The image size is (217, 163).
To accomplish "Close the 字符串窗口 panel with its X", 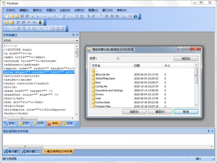I will pos(77,35).
